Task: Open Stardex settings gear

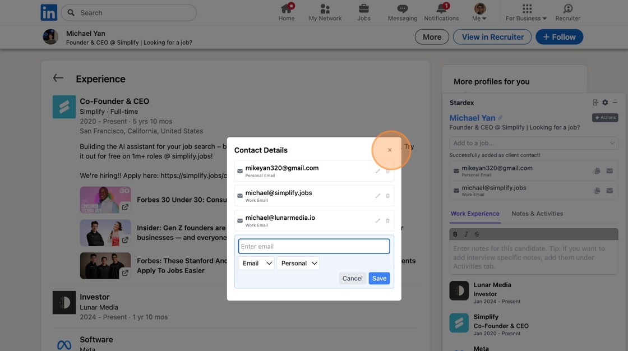Action: 605,103
